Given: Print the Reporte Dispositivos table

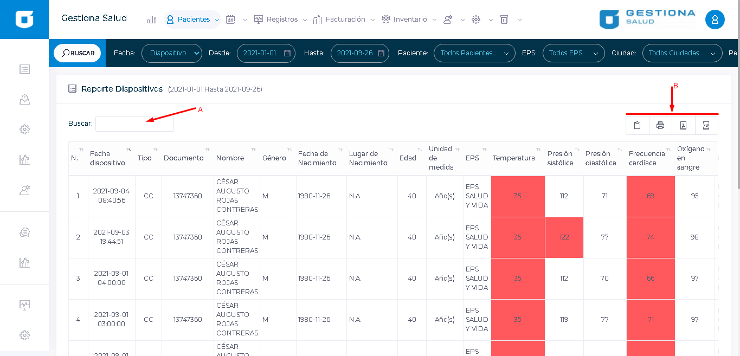Looking at the screenshot, I should click(x=660, y=126).
